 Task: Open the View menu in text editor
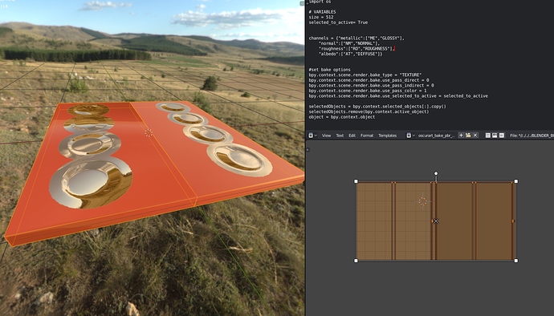326,136
